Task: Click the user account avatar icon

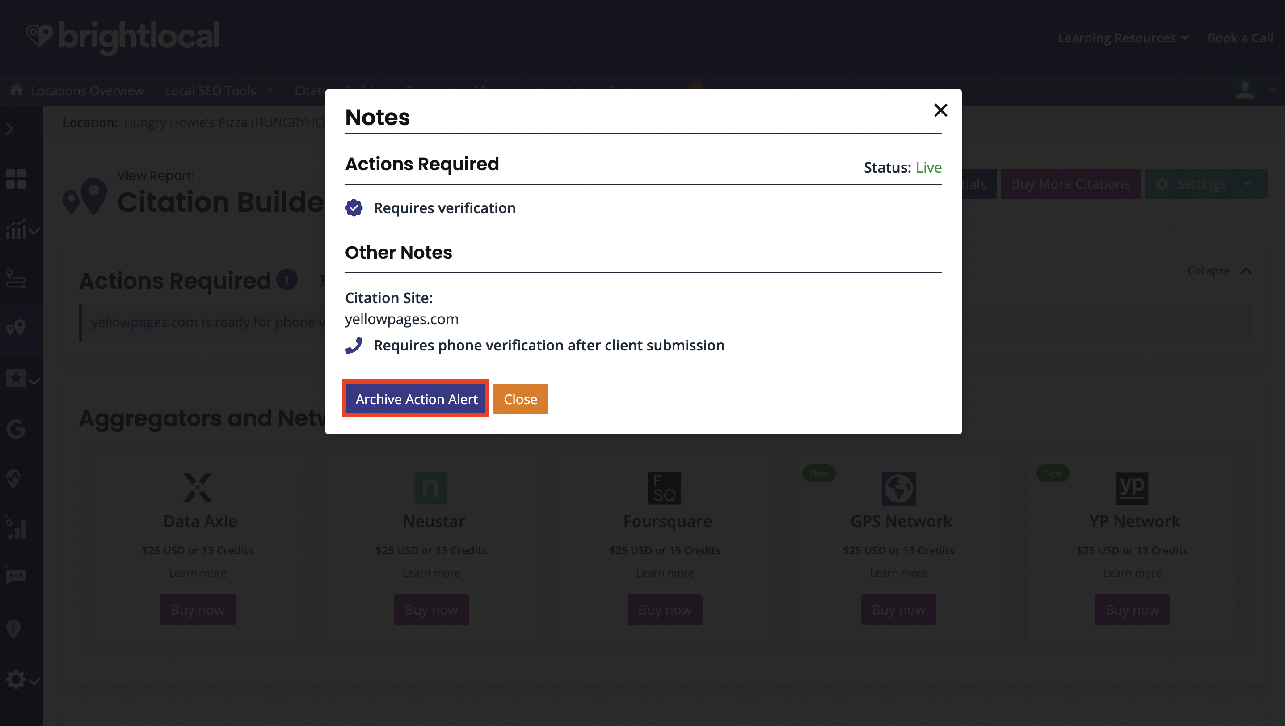Action: point(1245,90)
